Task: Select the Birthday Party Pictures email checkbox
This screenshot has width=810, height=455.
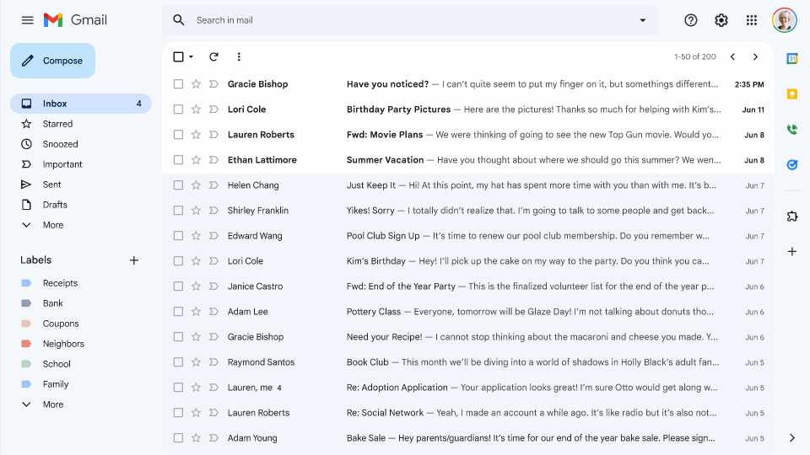Action: click(x=178, y=110)
